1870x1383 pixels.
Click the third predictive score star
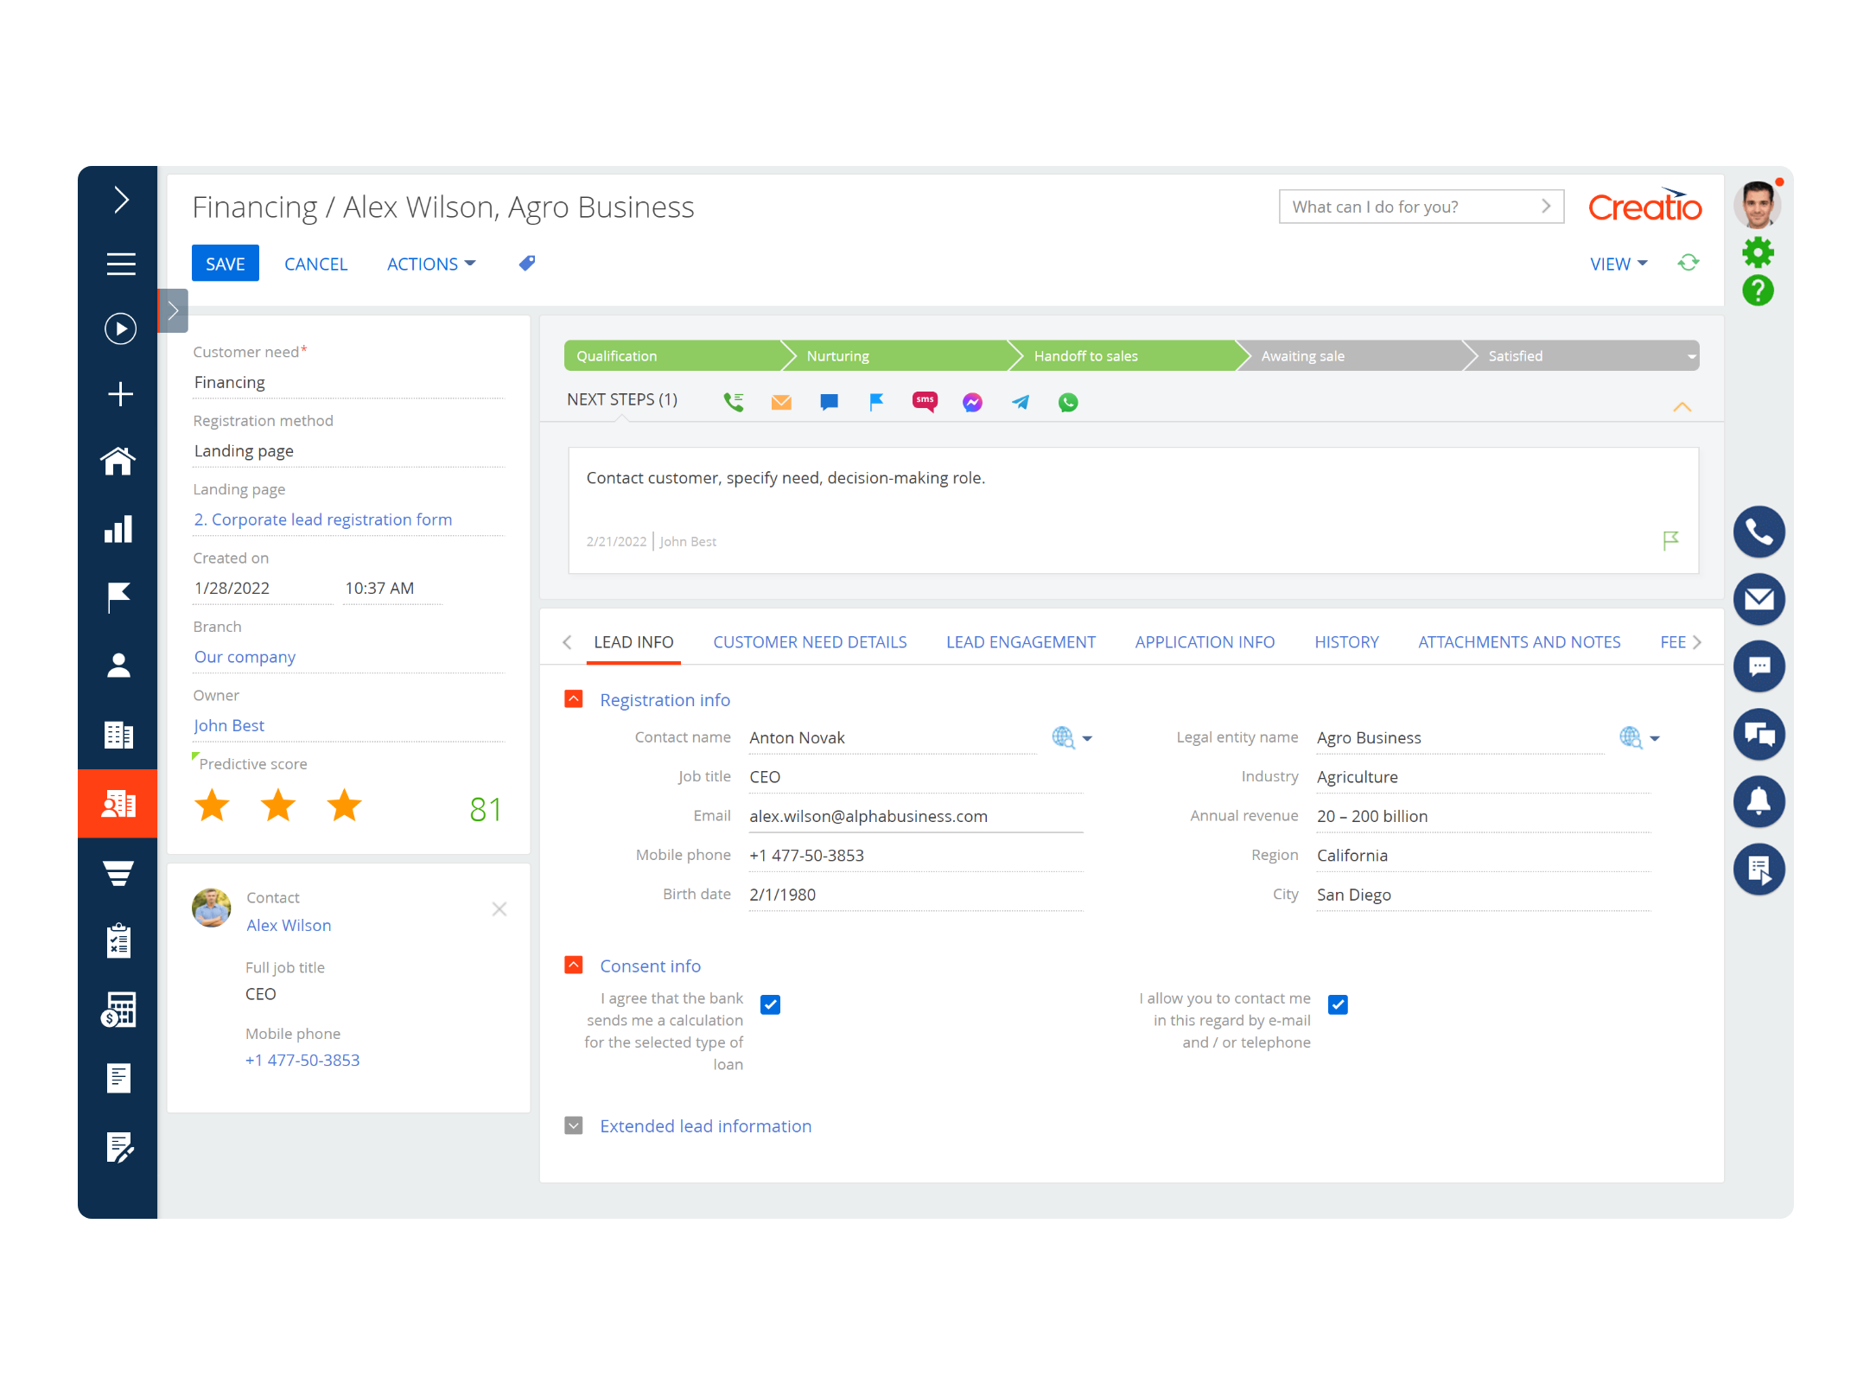pos(344,806)
